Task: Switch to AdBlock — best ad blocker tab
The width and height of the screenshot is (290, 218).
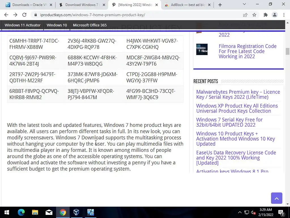Action: click(x=187, y=5)
